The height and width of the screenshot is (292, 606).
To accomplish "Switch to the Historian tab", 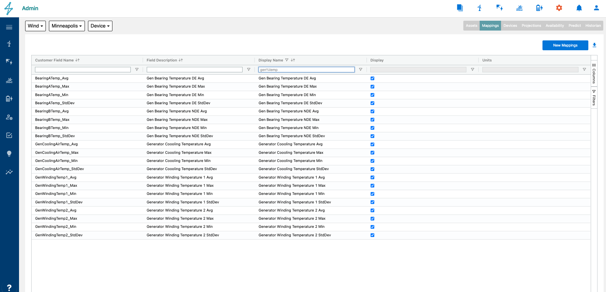I will click(x=593, y=26).
